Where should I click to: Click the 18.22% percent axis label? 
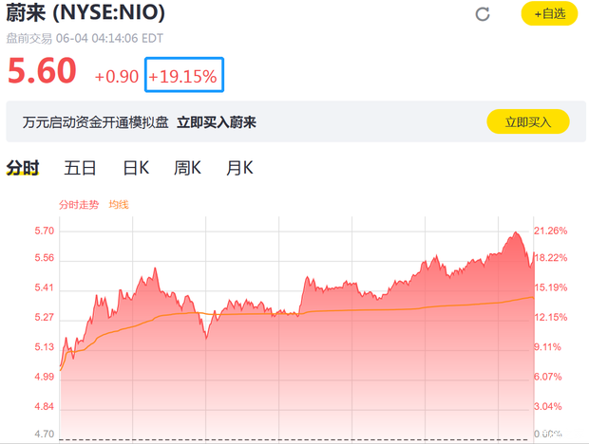coord(551,258)
